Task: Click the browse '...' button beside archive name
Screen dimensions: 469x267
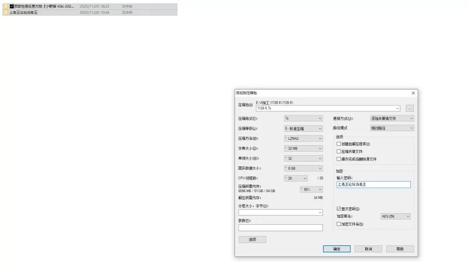Action: [x=409, y=108]
